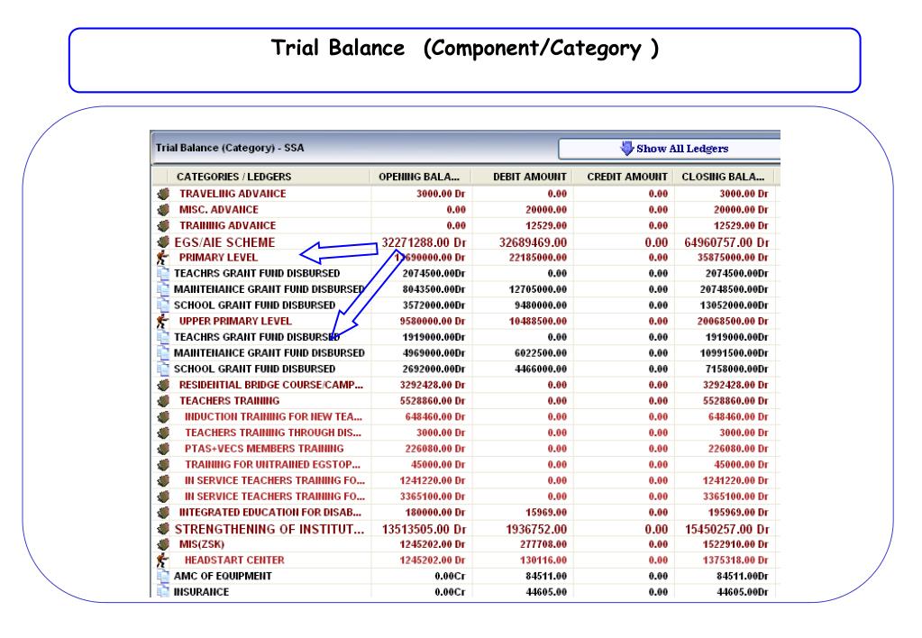Click the OPENING BALA... column header
The image size is (922, 638).
click(419, 177)
